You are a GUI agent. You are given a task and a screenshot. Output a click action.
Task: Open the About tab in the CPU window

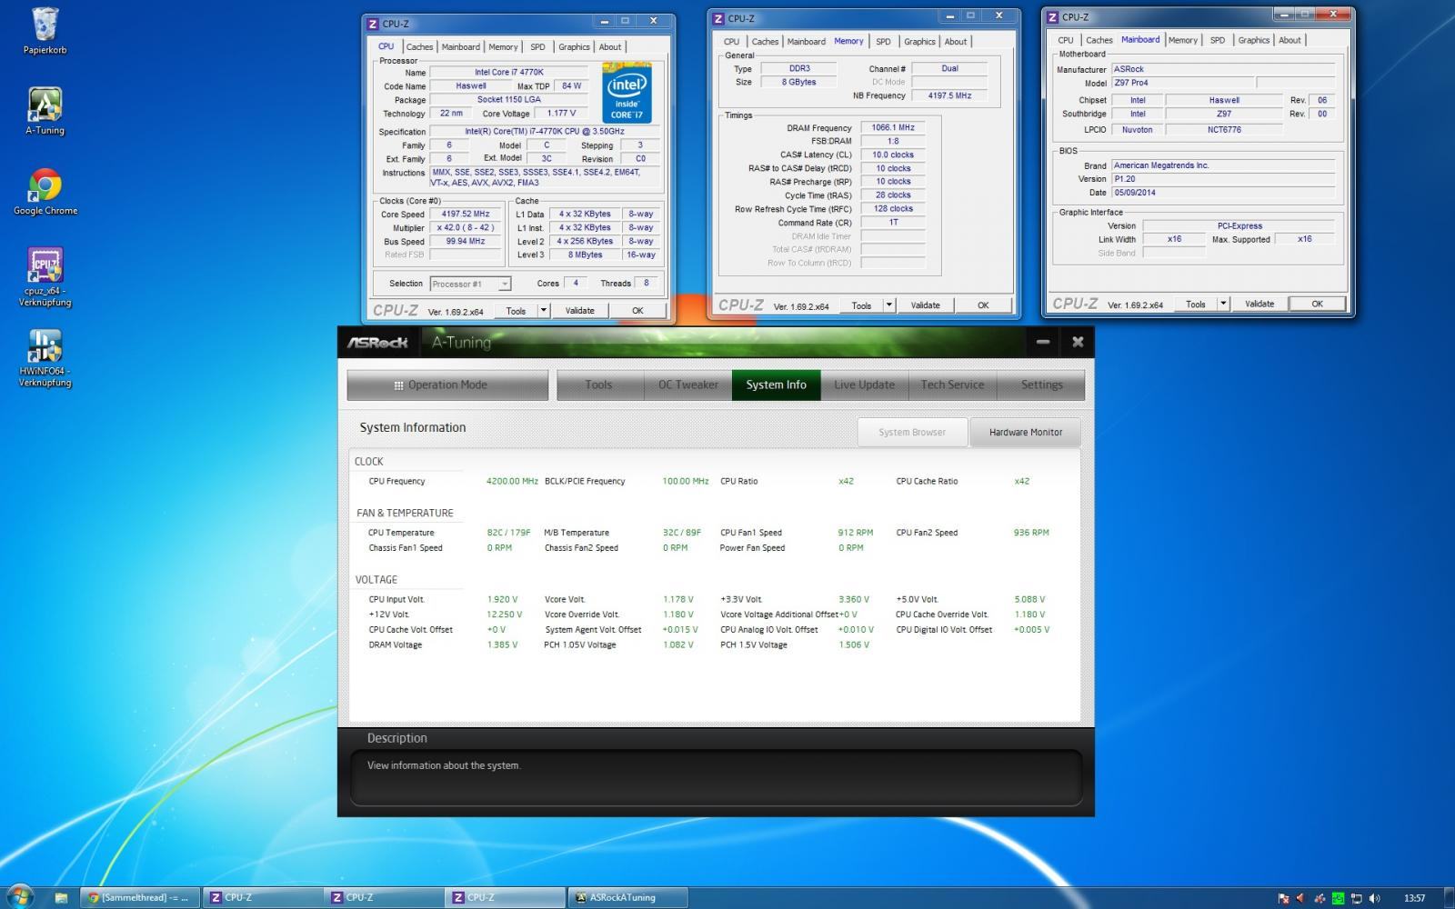pos(610,47)
